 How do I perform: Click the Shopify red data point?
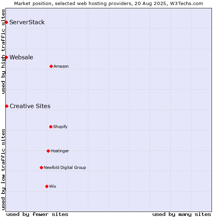tap(51, 127)
